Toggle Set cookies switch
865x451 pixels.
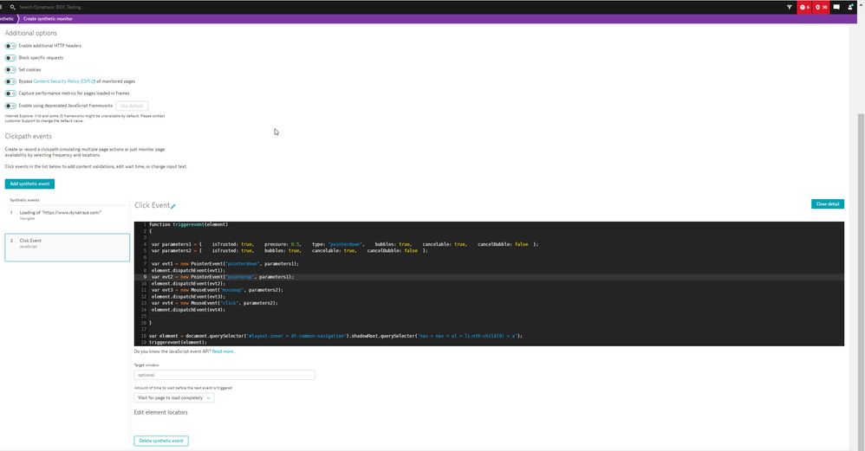(x=10, y=70)
